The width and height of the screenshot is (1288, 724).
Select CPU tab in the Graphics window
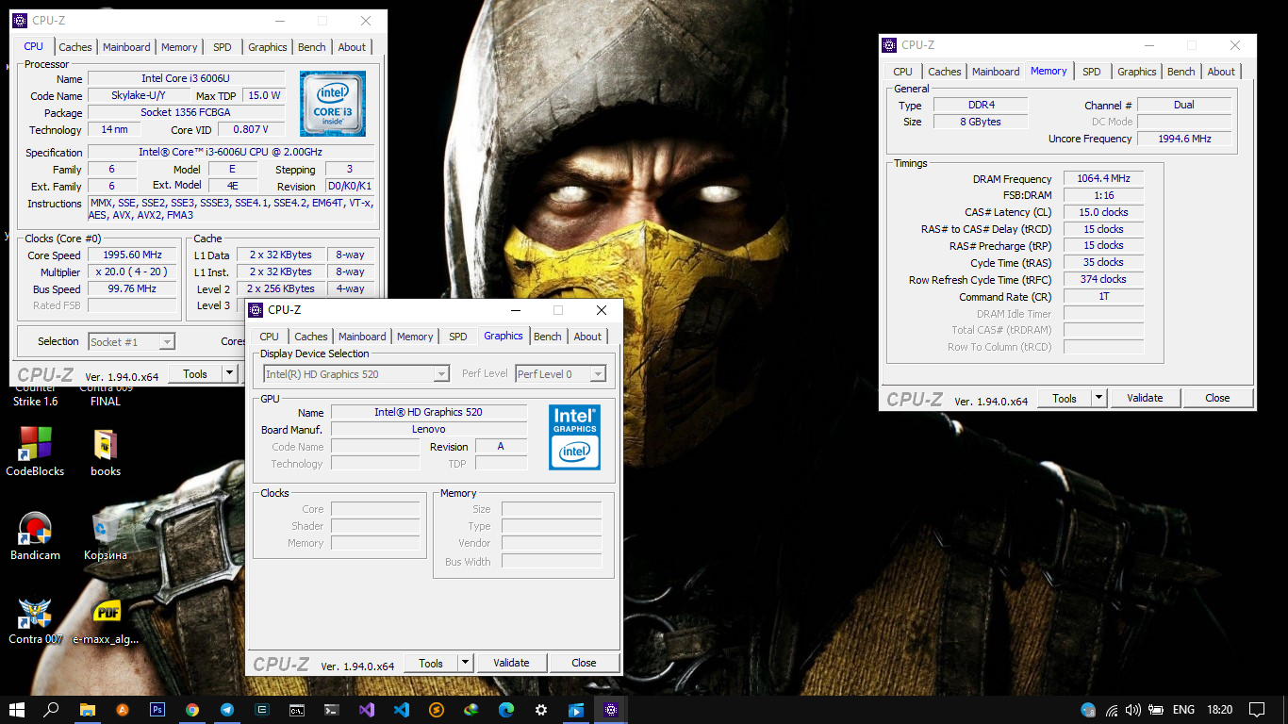[x=269, y=337]
